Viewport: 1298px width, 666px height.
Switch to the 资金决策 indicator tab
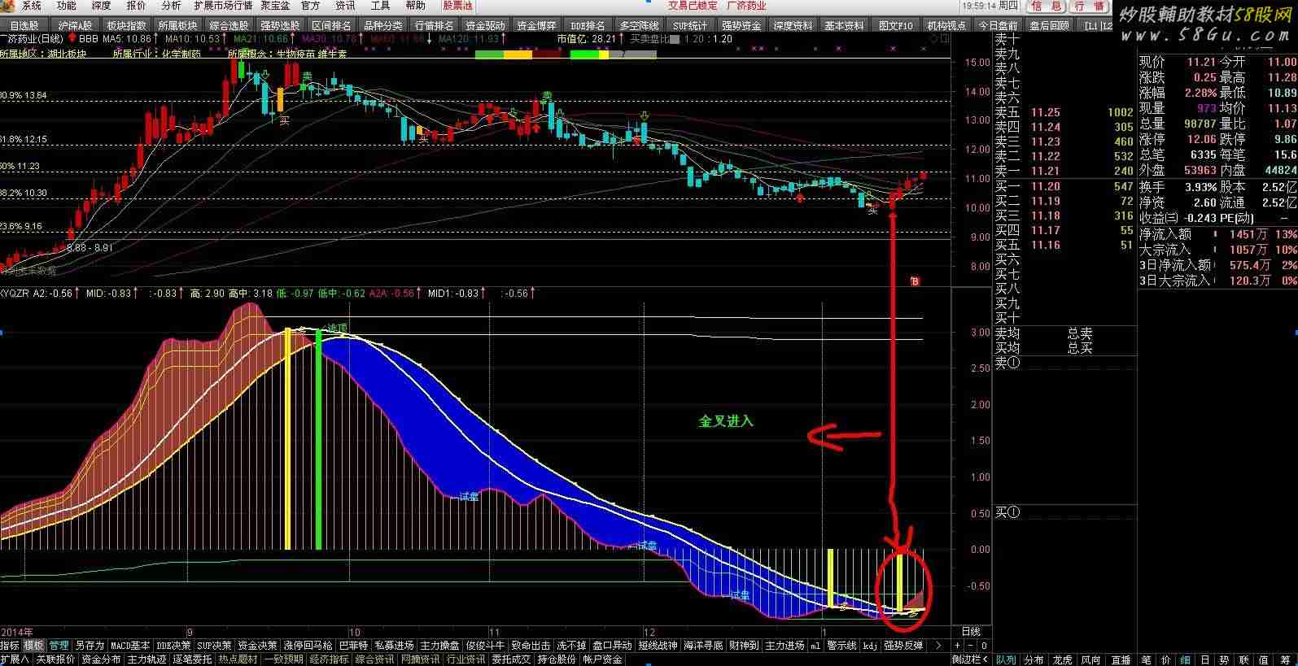[257, 645]
